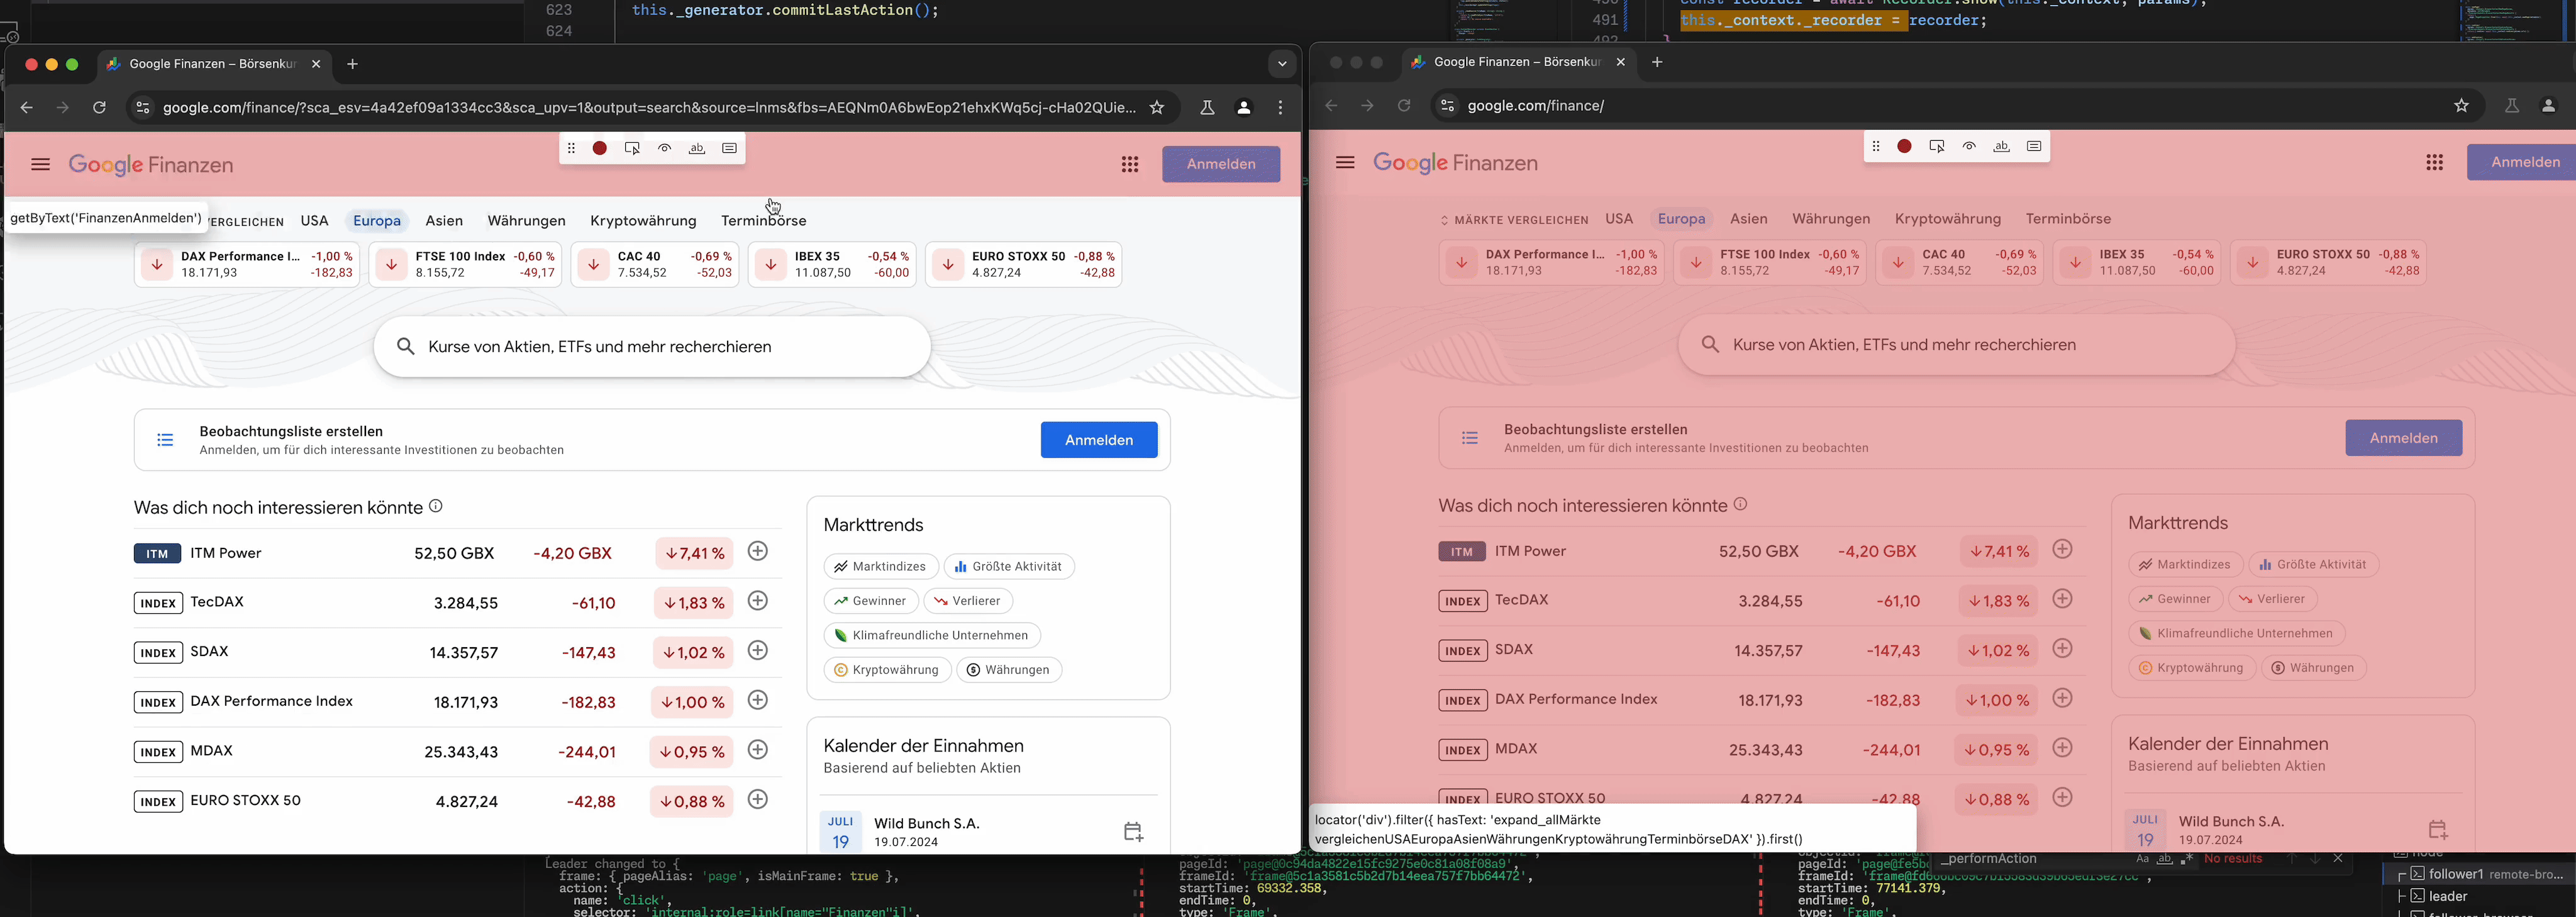Select Klimafreundliche Unternehmen chip in right window
Viewport: 2576px width, 917px height.
[2237, 633]
